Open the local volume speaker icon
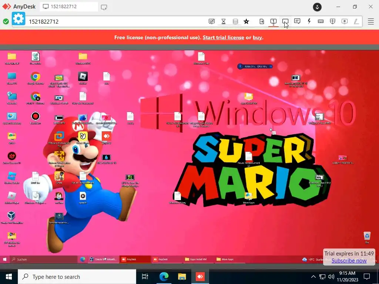This screenshot has height=284, width=379. coord(331,277)
